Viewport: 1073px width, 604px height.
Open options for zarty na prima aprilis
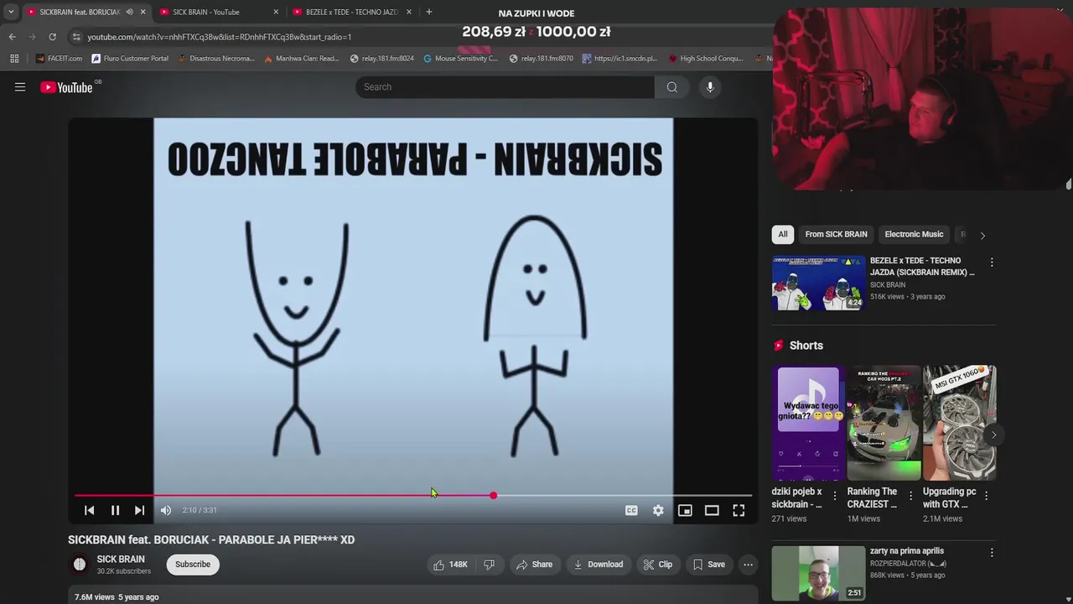coord(992,553)
